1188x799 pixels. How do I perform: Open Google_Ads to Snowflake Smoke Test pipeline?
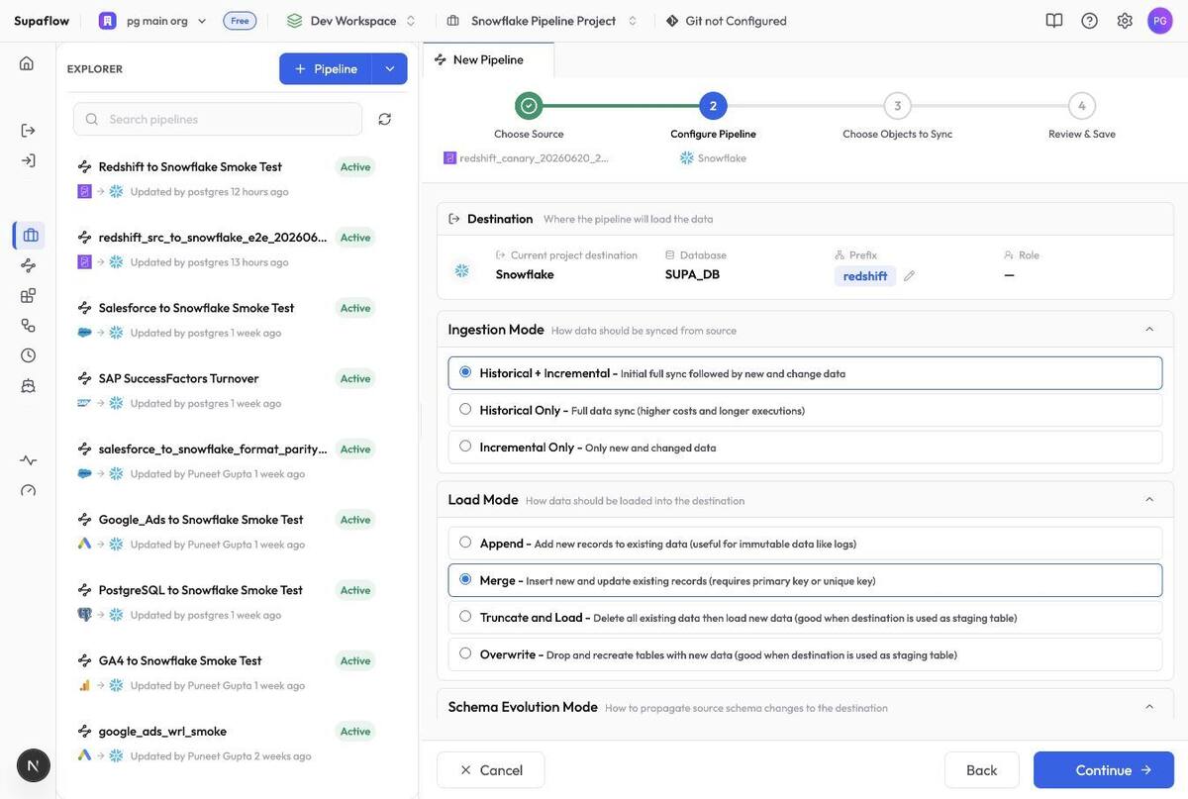[x=201, y=520]
